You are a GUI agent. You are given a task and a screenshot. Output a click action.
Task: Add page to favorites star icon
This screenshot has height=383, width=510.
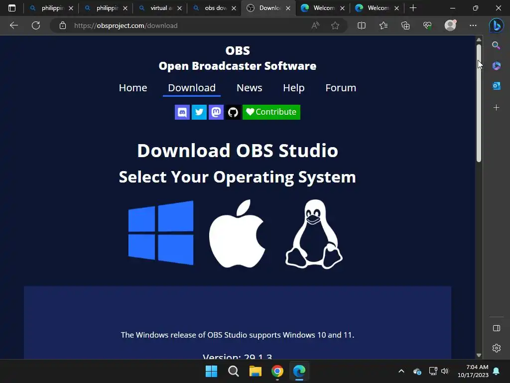(335, 25)
